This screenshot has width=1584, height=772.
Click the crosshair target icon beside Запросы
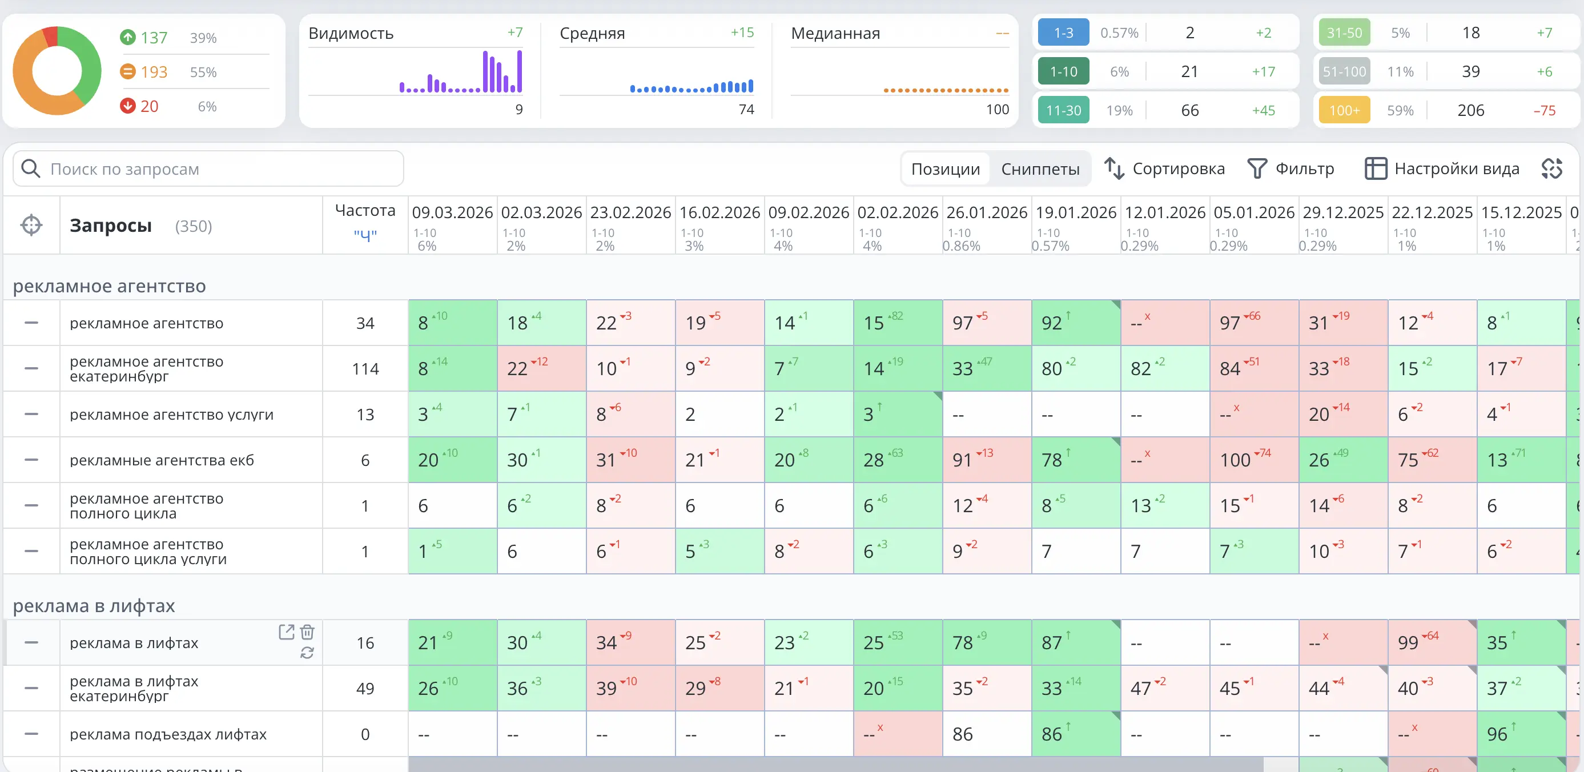point(31,225)
